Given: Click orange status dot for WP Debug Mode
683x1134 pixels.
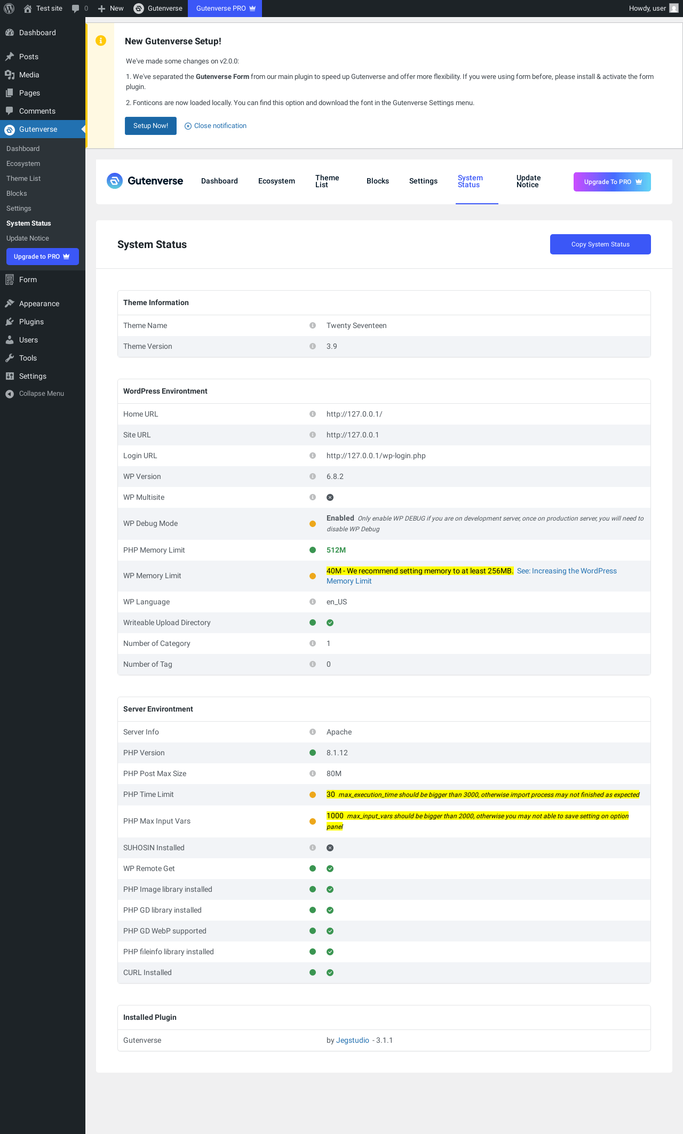Looking at the screenshot, I should pyautogui.click(x=313, y=524).
